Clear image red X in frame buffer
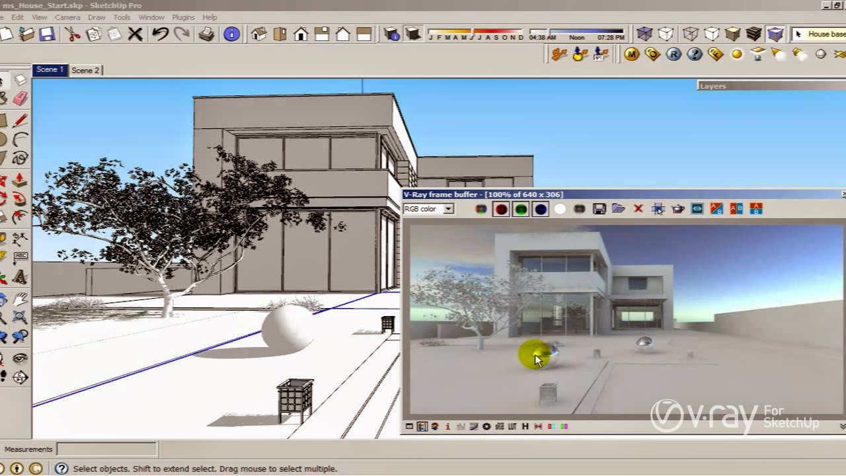Screen dimensions: 846x476 (x=638, y=209)
